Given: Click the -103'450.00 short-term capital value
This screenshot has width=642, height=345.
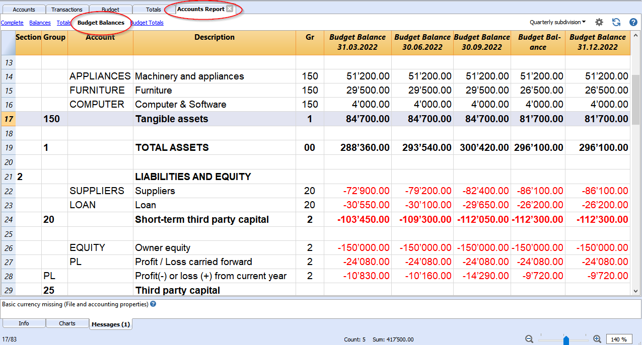Looking at the screenshot, I should pos(358,220).
